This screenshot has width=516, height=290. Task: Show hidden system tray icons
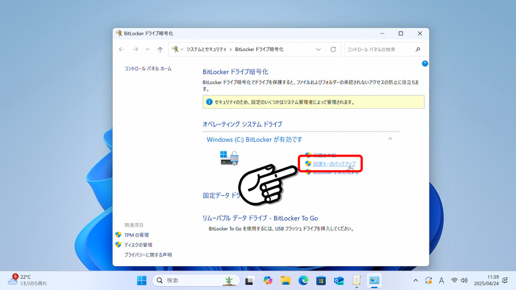click(415, 280)
